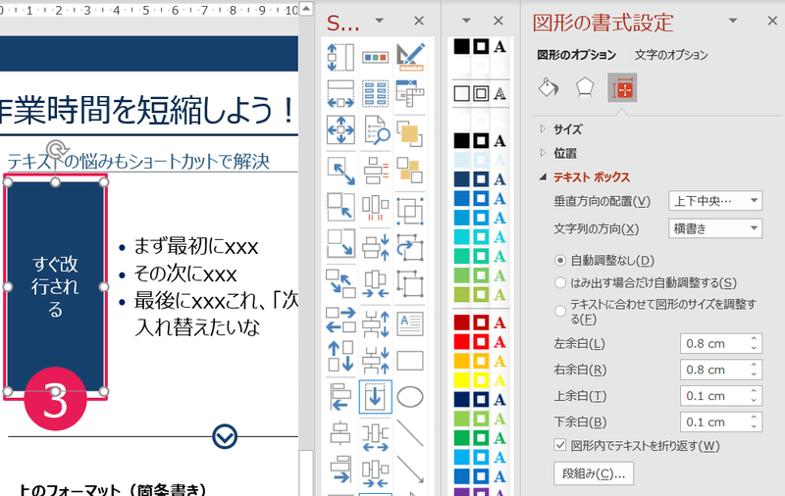The height and width of the screenshot is (496, 785).
Task: Click the swap positions diagonally icon
Action: tap(340, 283)
